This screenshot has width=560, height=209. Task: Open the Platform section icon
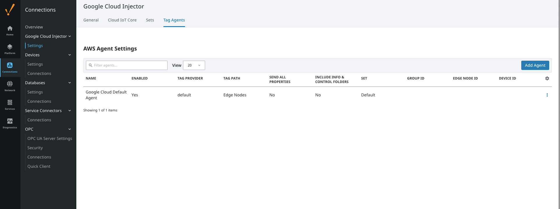click(x=10, y=49)
